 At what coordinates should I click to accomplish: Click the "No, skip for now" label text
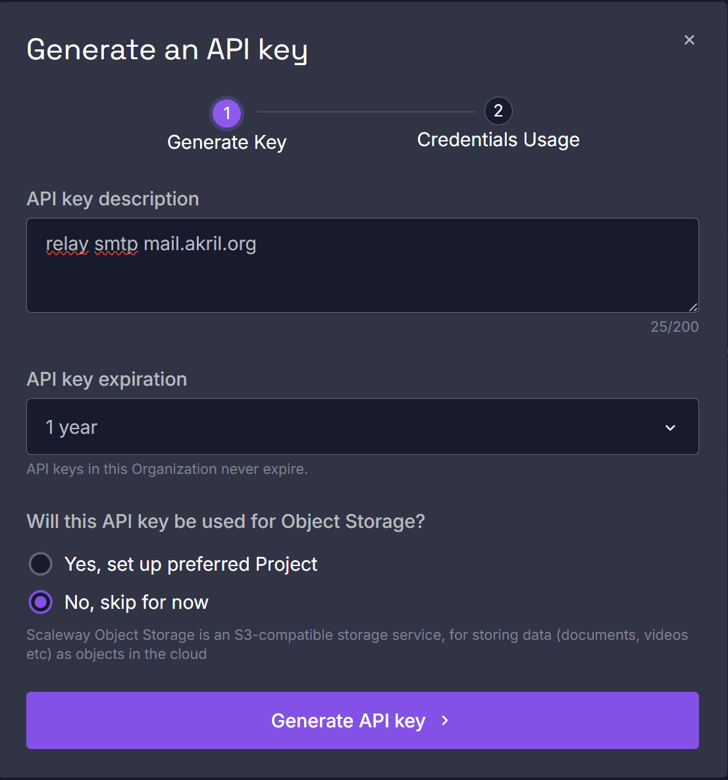(x=136, y=602)
